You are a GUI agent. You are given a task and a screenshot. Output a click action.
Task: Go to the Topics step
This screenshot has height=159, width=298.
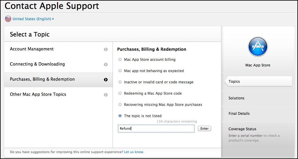[258, 81]
